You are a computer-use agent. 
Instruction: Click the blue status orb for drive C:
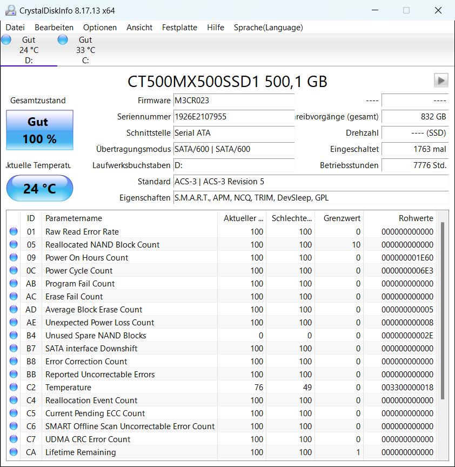coord(63,39)
